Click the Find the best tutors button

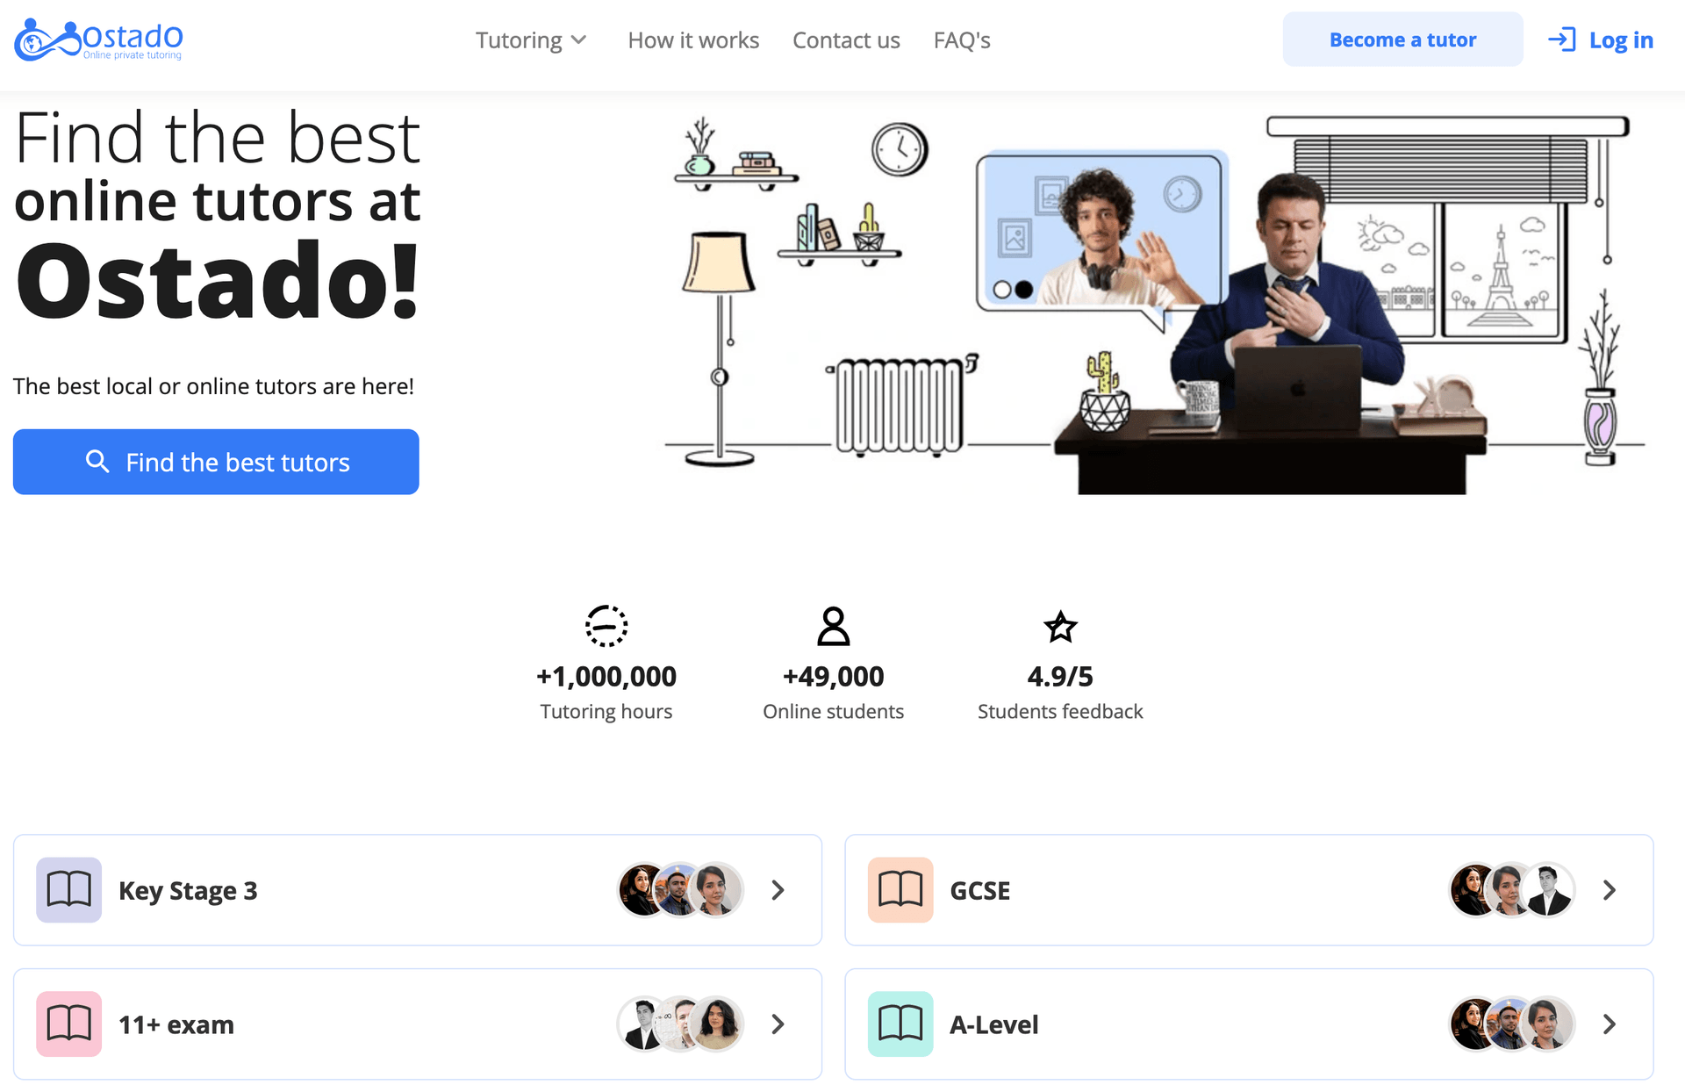216,462
